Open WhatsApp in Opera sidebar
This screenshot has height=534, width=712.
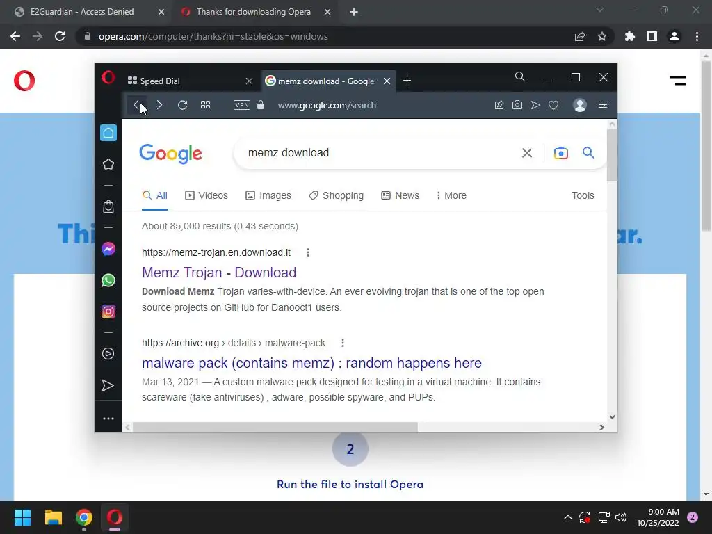[108, 280]
